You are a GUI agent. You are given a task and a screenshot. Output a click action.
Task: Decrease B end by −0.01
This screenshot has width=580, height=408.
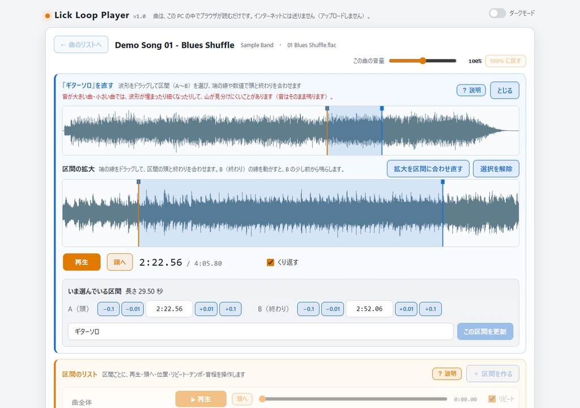332,309
